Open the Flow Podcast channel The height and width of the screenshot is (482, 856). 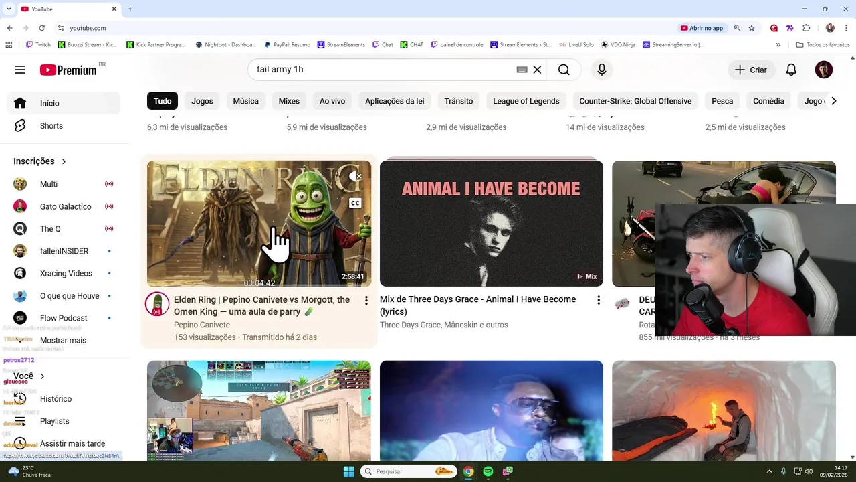64,318
